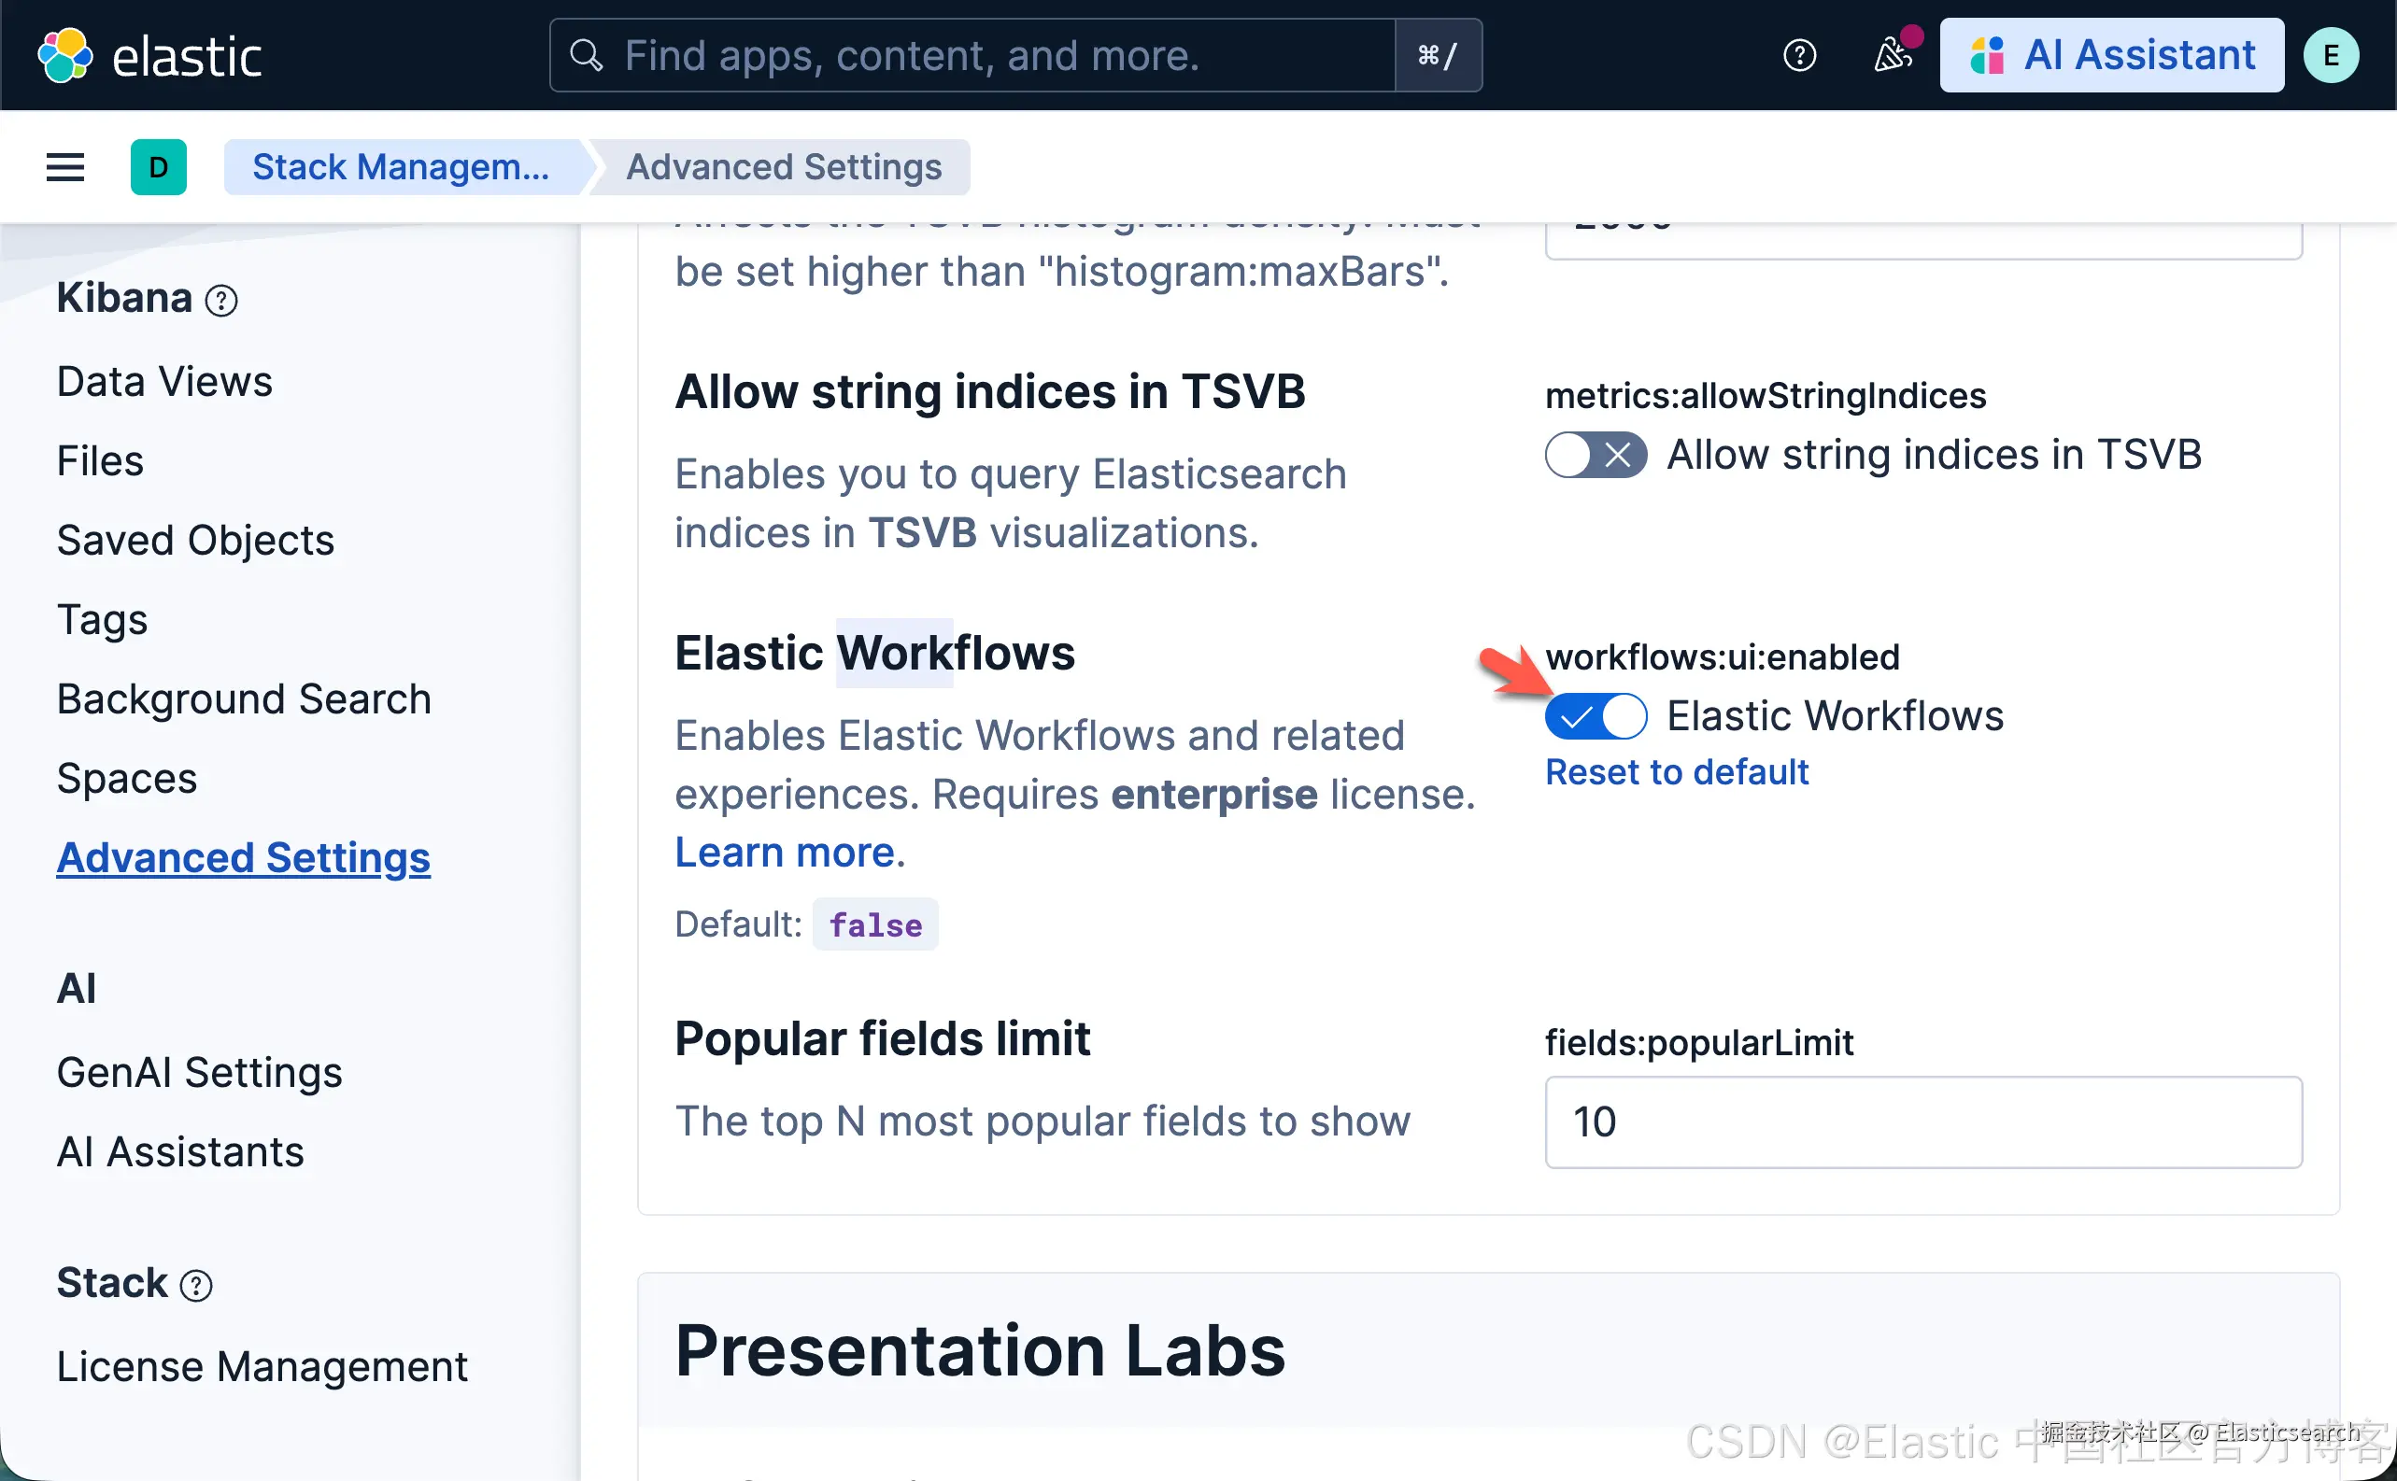Image resolution: width=2397 pixels, height=1481 pixels.
Task: Open the hamburger navigation menu
Action: 64,167
